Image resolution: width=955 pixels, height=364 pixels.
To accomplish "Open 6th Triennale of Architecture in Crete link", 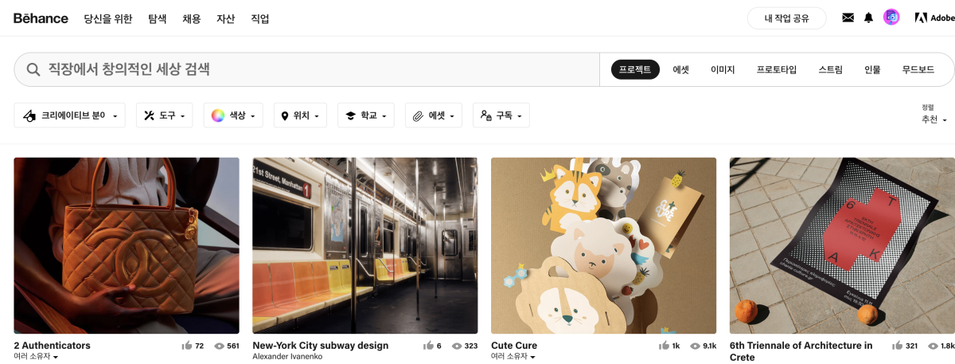I will tap(801, 351).
